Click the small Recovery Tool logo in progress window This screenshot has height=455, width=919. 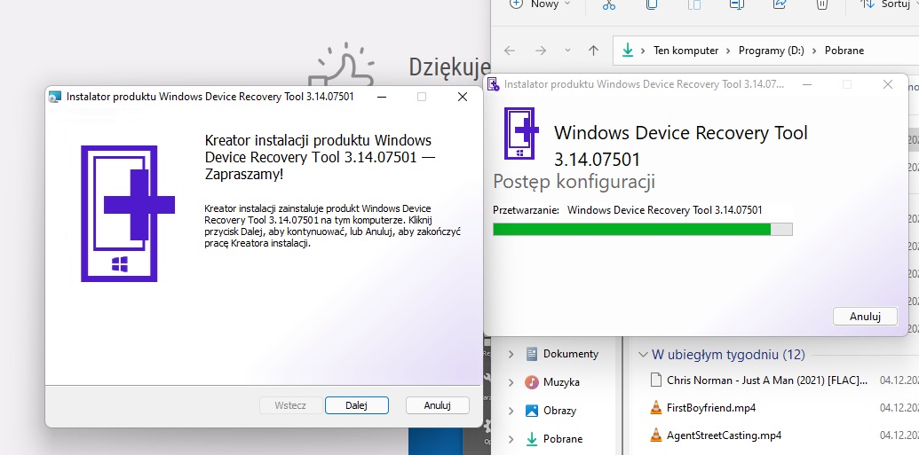521,133
